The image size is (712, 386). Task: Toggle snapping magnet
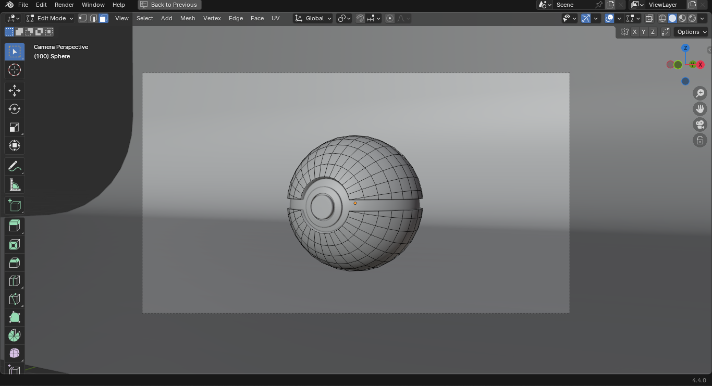pyautogui.click(x=360, y=18)
